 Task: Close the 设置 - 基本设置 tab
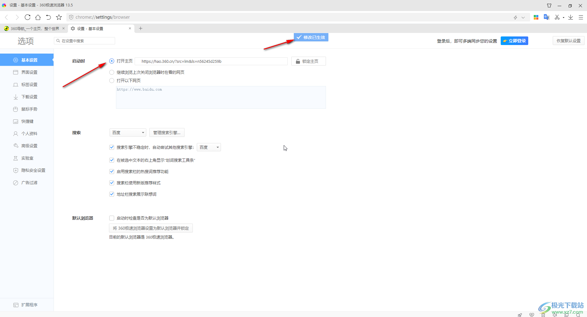(x=130, y=28)
